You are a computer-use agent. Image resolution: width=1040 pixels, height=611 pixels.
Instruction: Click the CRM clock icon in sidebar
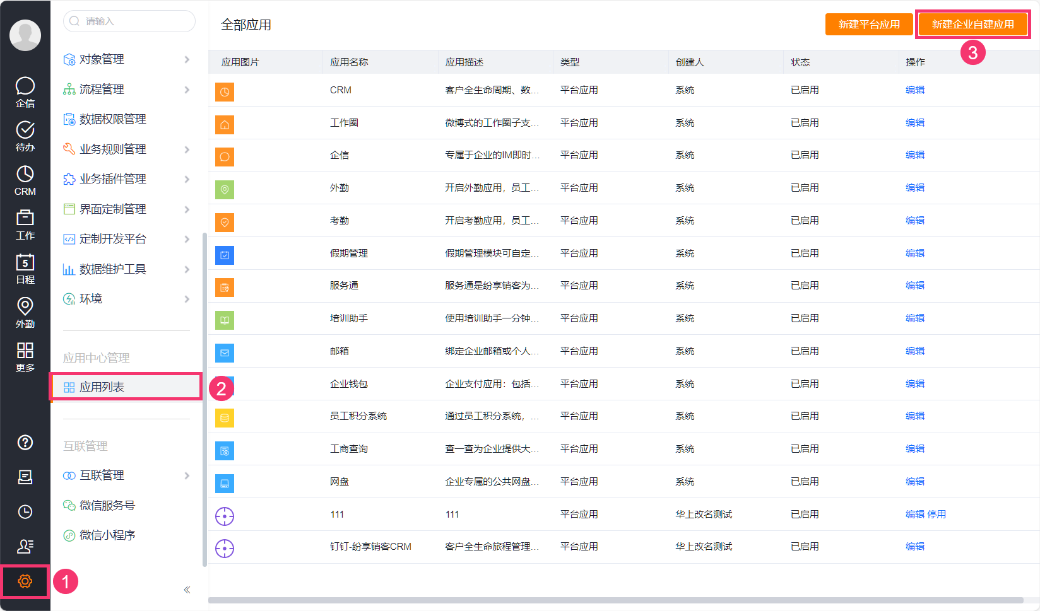tap(25, 180)
